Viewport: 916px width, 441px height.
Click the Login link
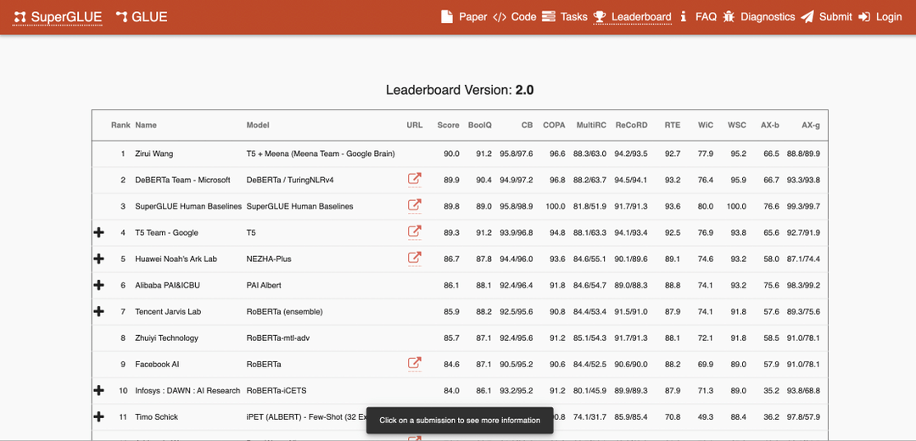[x=880, y=17]
